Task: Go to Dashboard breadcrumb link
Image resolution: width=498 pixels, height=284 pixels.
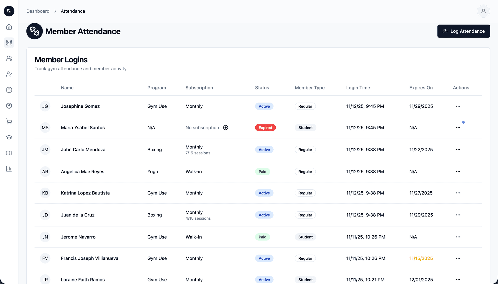Action: [x=38, y=11]
